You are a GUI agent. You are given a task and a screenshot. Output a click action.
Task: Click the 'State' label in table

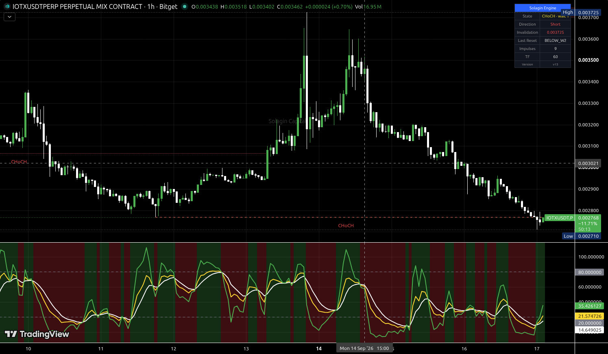[x=527, y=16]
